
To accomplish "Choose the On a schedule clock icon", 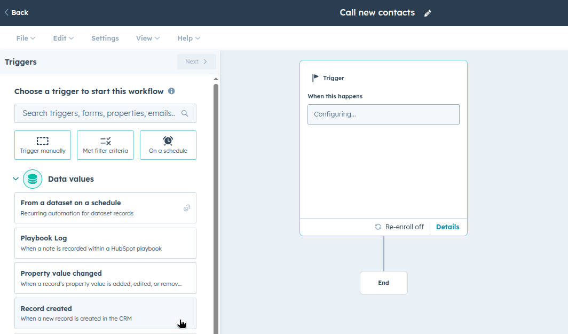I will click(x=168, y=140).
